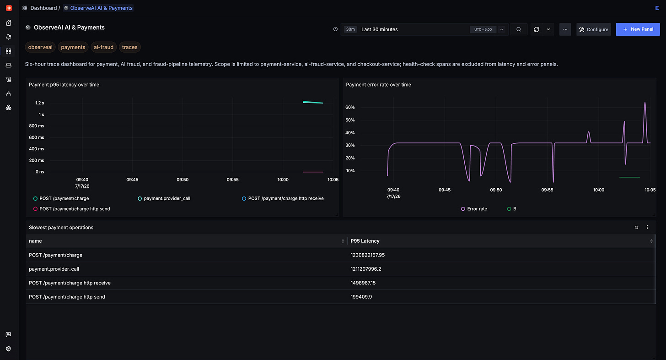Search in the Slowest payment operations table
Screen dimensions: 666x360
tap(636, 227)
